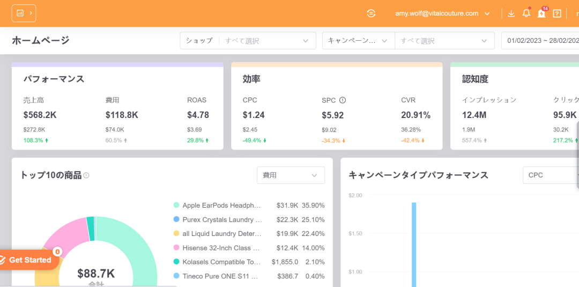Toggle the all Liquid Laundry Detergent legend dot
Image resolution: width=579 pixels, height=287 pixels.
pos(176,233)
